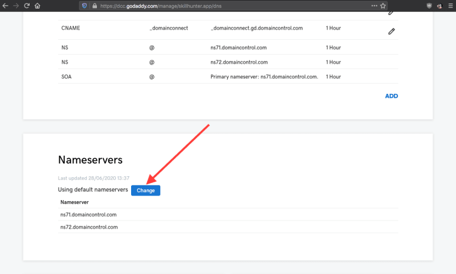The image size is (456, 274).
Task: Select the SOA Primary nameserver value
Action: (264, 77)
